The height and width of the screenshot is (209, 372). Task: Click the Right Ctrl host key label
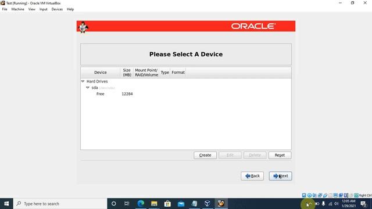(365, 195)
